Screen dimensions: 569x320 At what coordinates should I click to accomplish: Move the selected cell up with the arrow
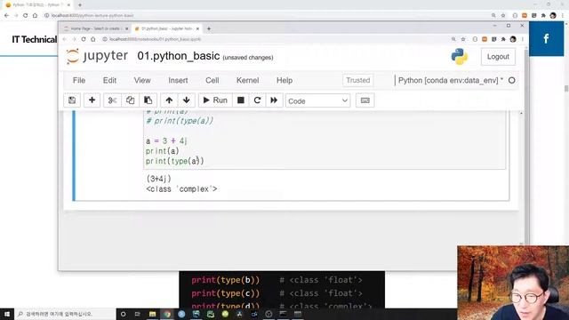[x=169, y=100]
